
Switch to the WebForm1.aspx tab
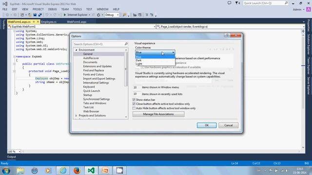point(77,22)
